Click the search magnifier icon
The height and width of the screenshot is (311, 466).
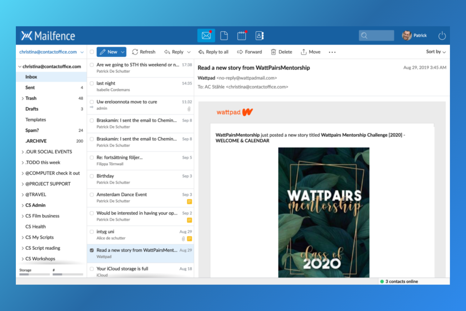(364, 35)
